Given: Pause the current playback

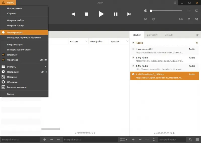Looking at the screenshot, I should (x=116, y=14).
